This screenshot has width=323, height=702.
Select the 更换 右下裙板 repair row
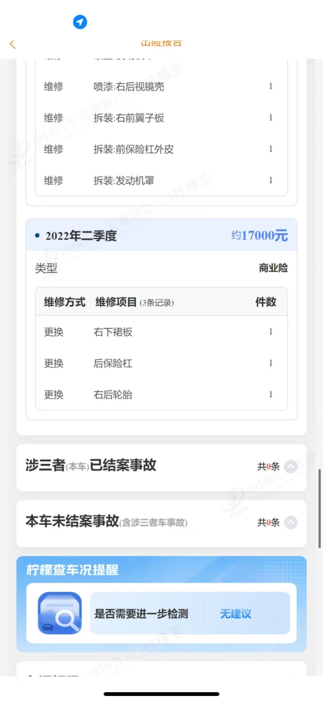coord(161,332)
